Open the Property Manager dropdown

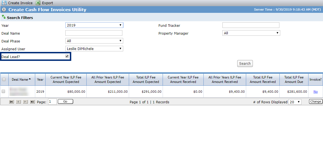click(251, 33)
